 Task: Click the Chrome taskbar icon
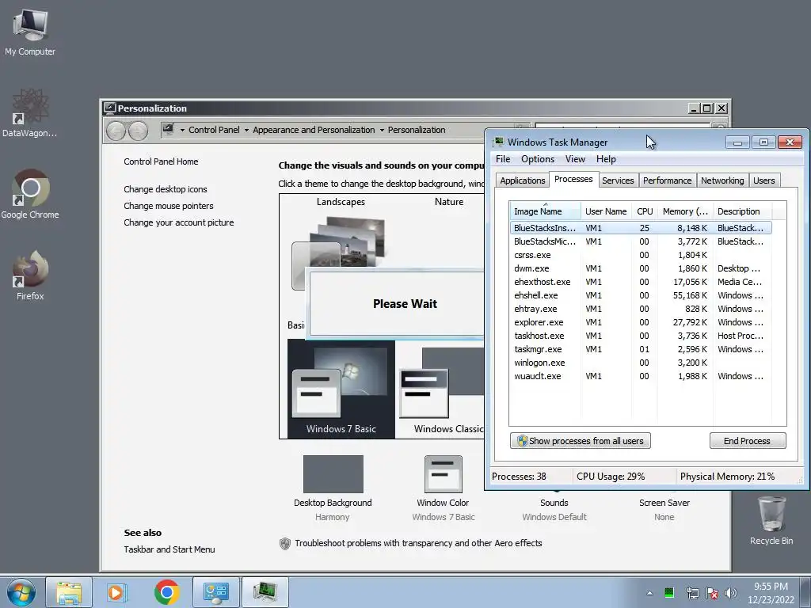point(166,592)
